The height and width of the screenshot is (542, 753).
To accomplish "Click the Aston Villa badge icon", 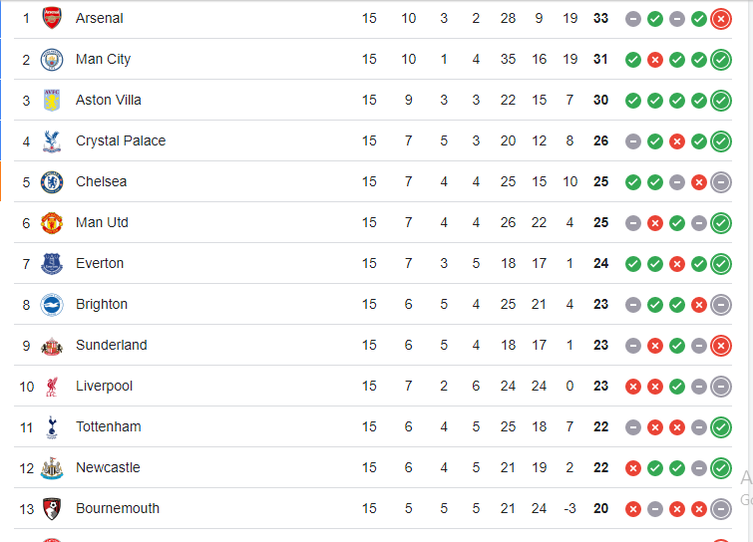I will 52,100.
